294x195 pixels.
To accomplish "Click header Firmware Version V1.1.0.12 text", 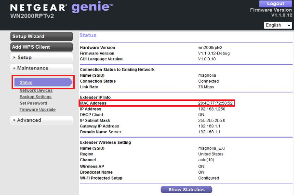I will (271, 13).
